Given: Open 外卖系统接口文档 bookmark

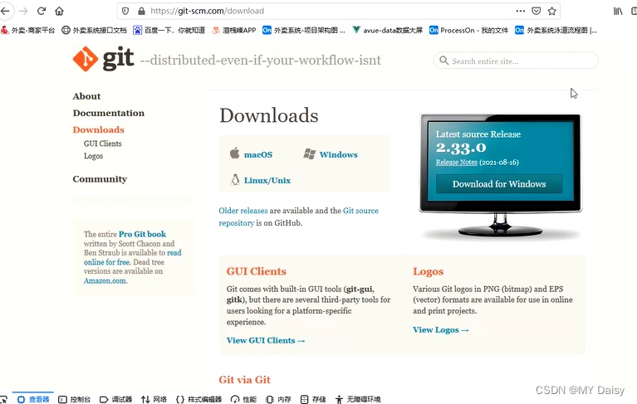Looking at the screenshot, I should click(x=94, y=30).
